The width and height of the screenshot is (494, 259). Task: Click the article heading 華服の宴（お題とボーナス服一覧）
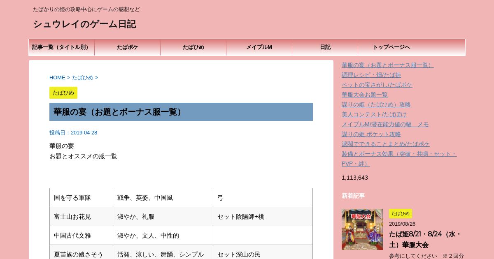181,112
